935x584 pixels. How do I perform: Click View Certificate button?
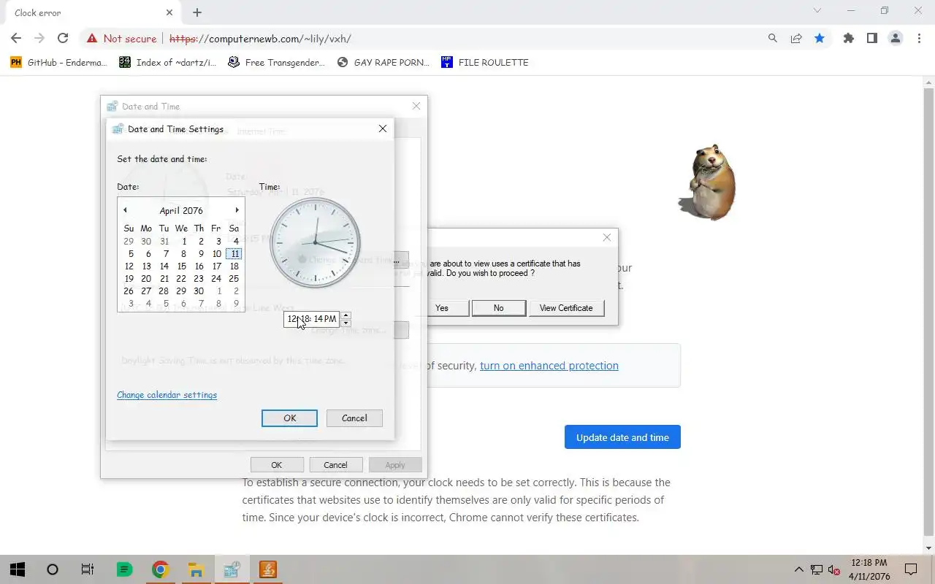(x=566, y=308)
